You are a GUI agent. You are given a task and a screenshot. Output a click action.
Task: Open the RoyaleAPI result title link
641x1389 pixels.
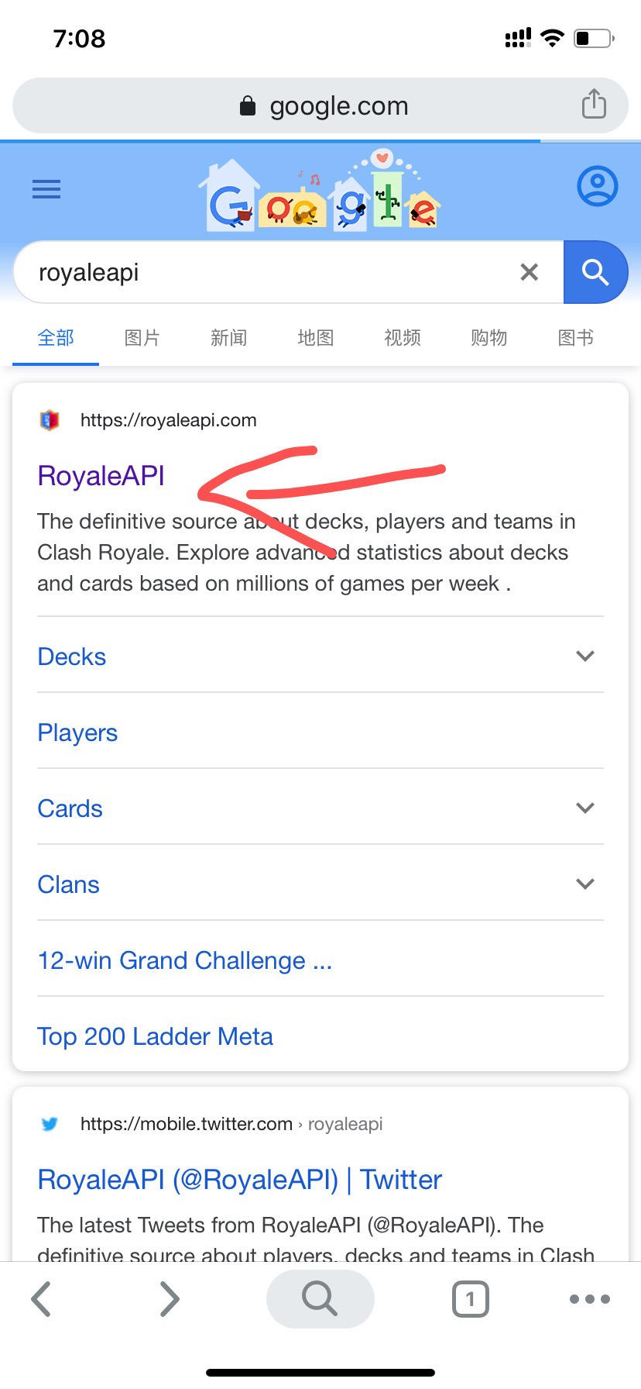101,475
